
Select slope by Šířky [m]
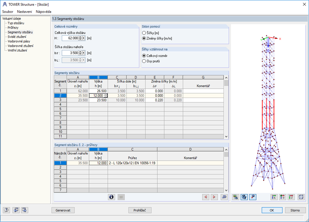click(x=144, y=33)
